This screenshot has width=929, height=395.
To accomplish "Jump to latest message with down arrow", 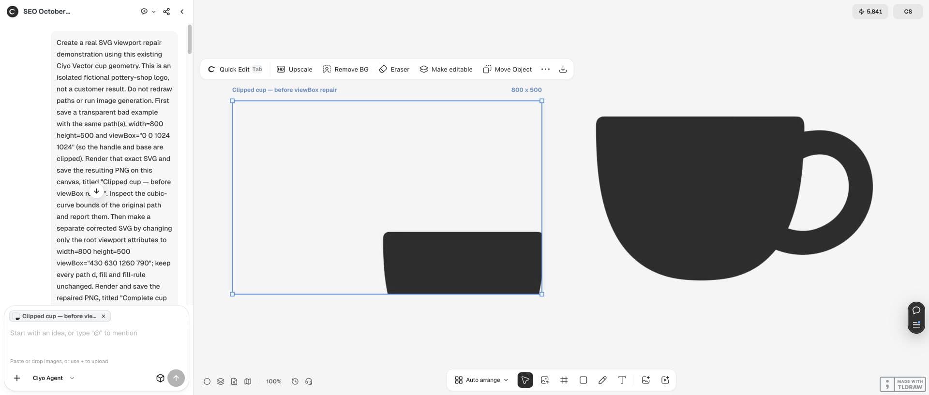I will pos(97,191).
